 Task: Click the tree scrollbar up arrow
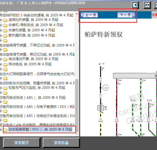tap(77, 14)
